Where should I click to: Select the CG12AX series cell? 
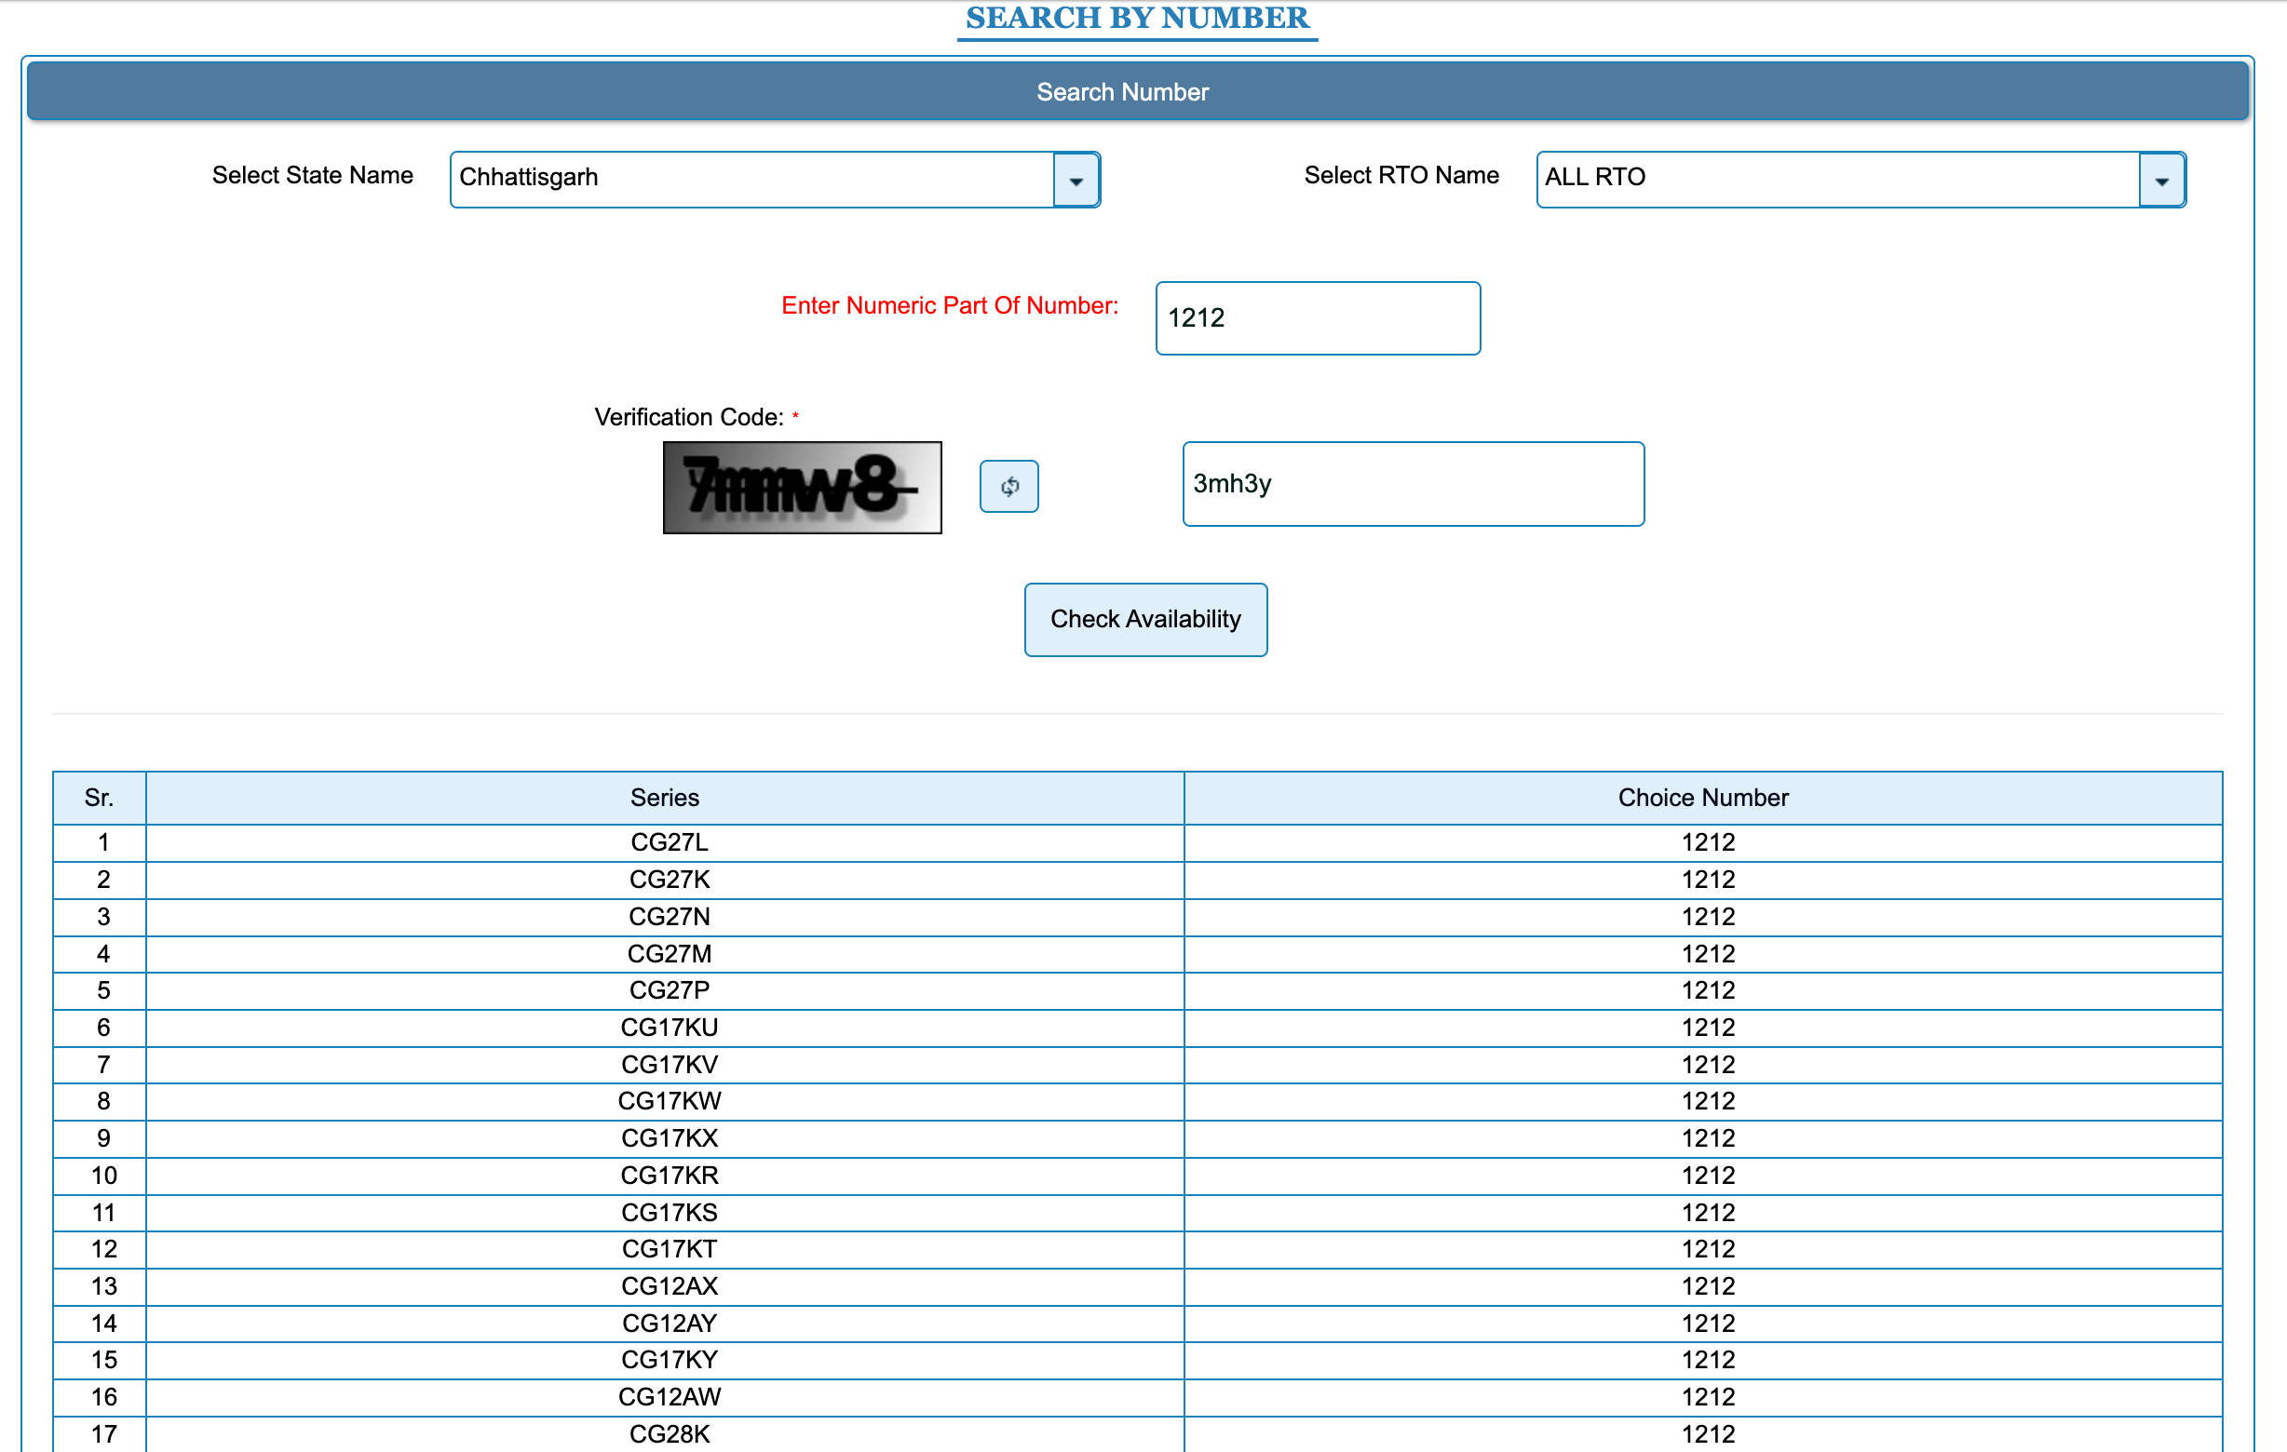pos(669,1286)
